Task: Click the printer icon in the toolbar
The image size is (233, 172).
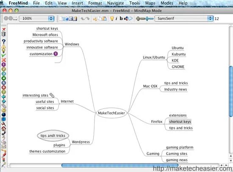Action: click(15, 19)
